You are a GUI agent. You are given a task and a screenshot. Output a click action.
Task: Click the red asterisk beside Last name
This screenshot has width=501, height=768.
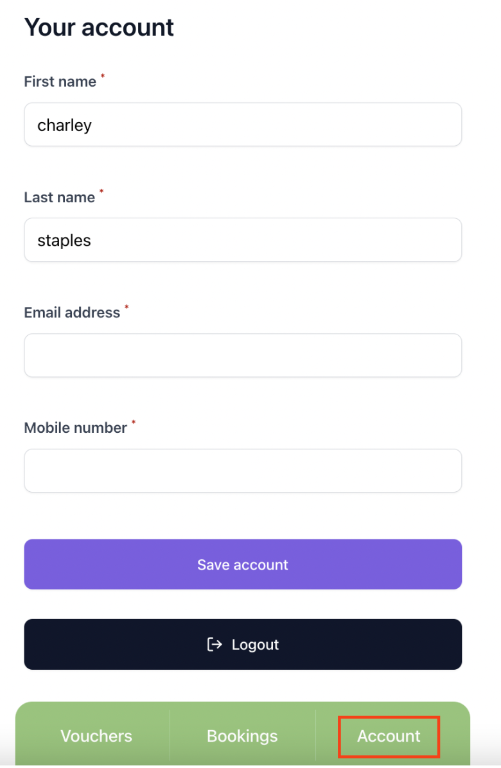click(101, 192)
